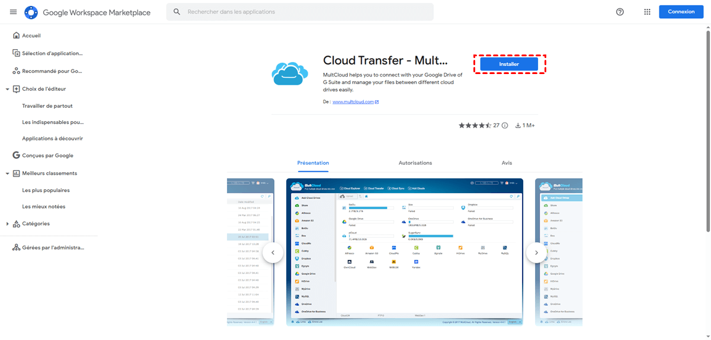Expand the Catégories section
The width and height of the screenshot is (711, 340).
8,224
